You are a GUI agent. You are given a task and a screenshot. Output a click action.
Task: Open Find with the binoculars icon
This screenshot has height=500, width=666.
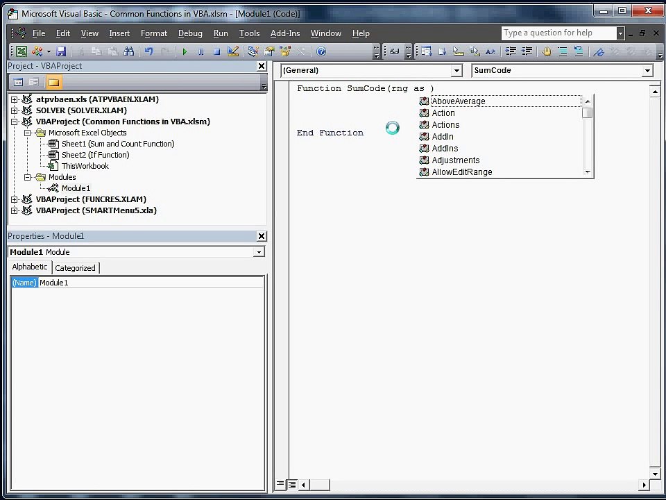pos(129,51)
